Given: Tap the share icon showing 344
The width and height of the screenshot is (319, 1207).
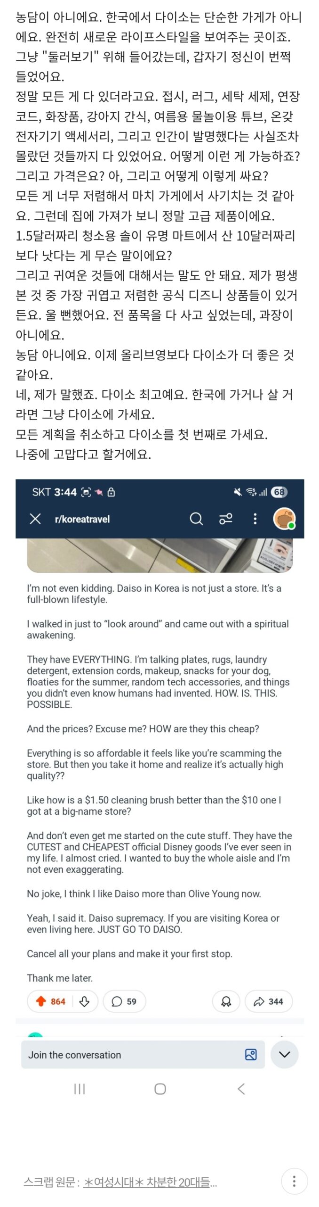Looking at the screenshot, I should click(x=270, y=1001).
